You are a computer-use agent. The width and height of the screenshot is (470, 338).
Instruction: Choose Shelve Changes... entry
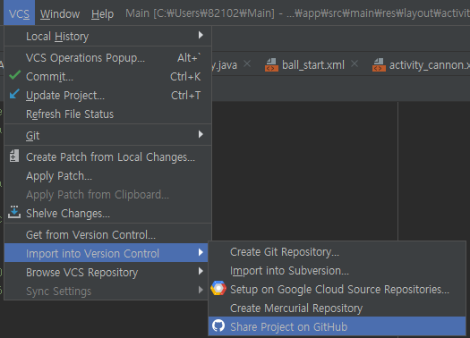(108, 213)
